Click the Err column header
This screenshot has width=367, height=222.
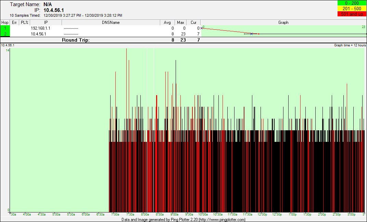click(14, 23)
